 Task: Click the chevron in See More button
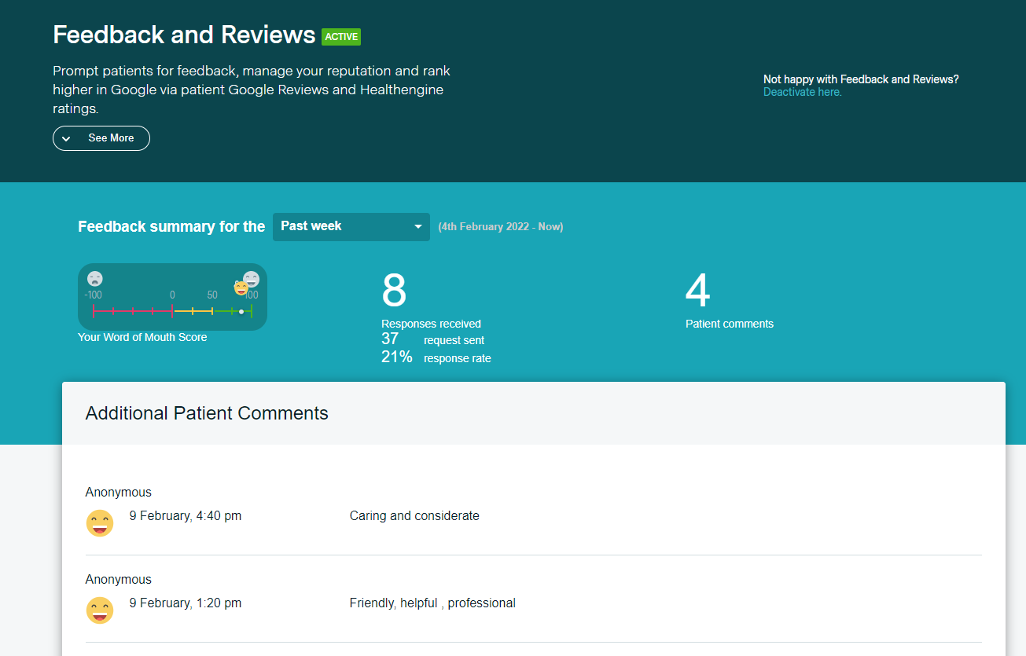[67, 138]
